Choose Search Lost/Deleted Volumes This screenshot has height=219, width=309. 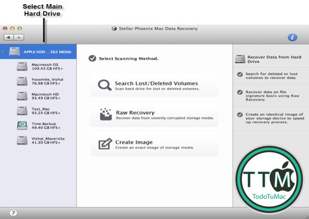(155, 86)
